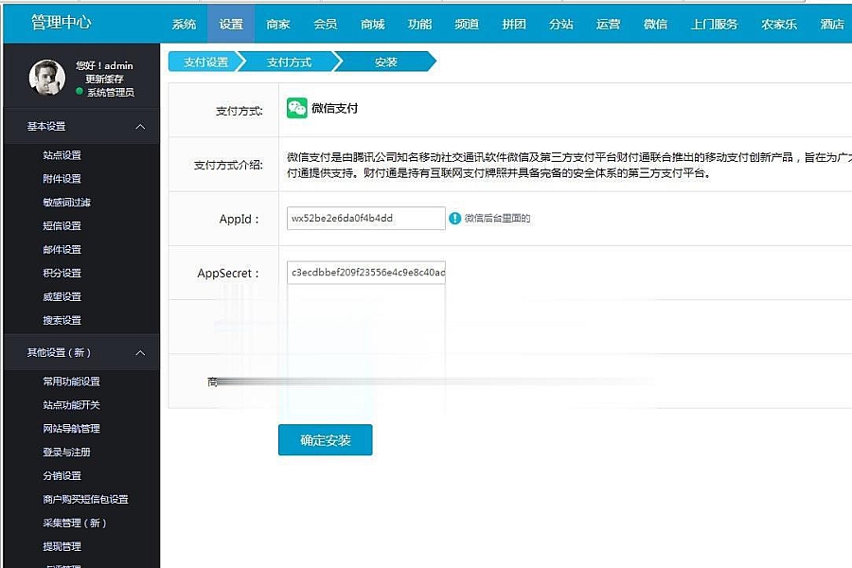Screen dimensions: 852x568
Task: Click the 微信支付 payment method name
Action: pyautogui.click(x=334, y=108)
